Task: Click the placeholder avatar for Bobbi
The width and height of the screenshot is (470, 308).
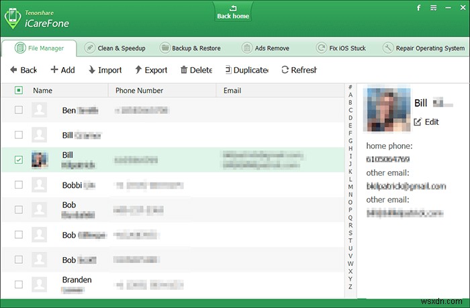Action: (39, 185)
